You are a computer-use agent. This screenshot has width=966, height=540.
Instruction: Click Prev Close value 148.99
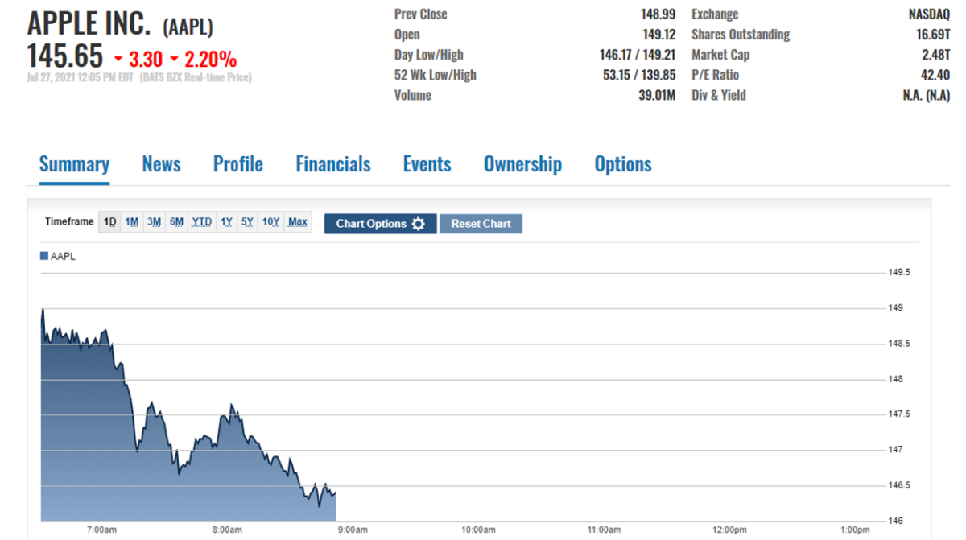pos(657,14)
